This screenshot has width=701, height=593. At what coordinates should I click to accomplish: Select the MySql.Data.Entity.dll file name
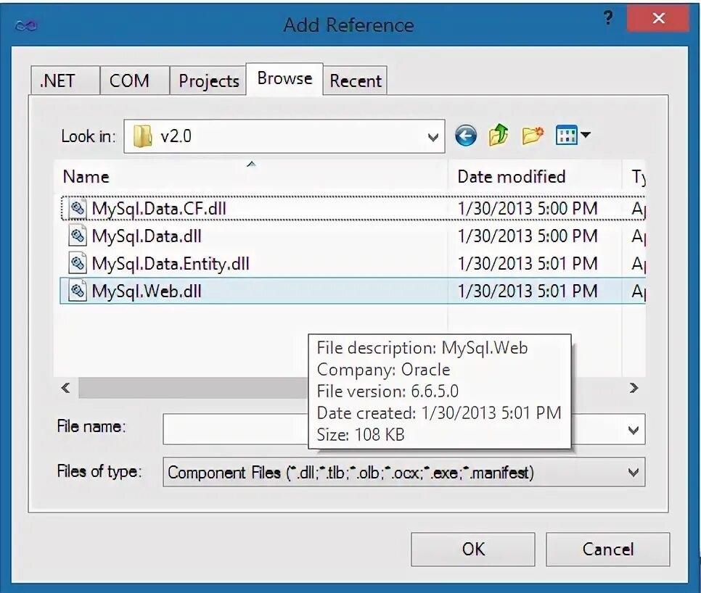(x=171, y=263)
